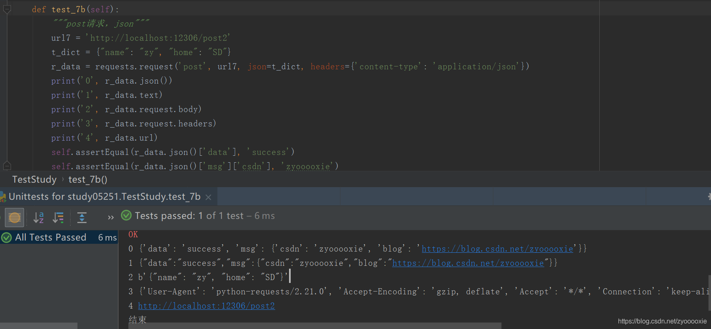Viewport: 711px width, 329px height.
Task: Click the print('0', r_data.json()) line
Action: (112, 81)
